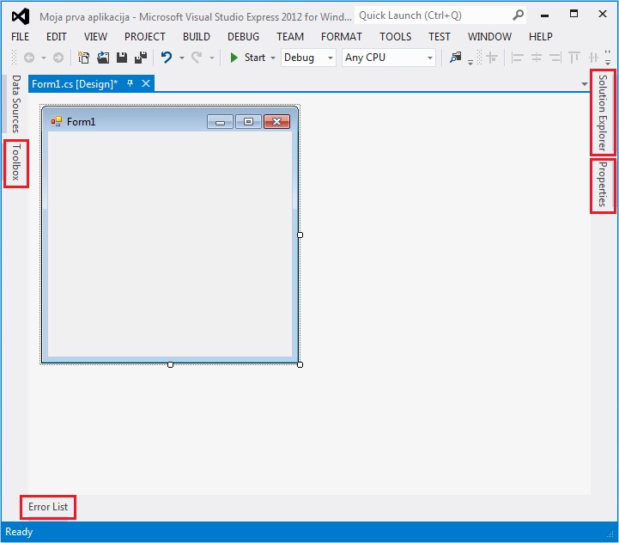Open the FORMAT menu

click(x=341, y=37)
